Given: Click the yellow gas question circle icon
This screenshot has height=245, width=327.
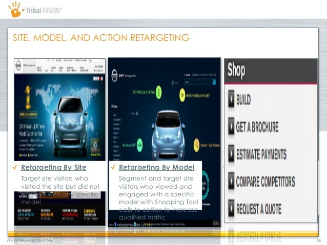Looking at the screenshot, I should point(182,95).
